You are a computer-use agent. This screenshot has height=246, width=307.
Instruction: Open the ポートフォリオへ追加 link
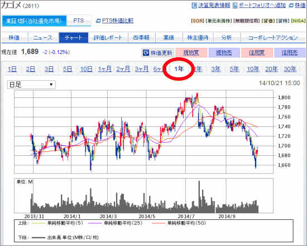262,5
